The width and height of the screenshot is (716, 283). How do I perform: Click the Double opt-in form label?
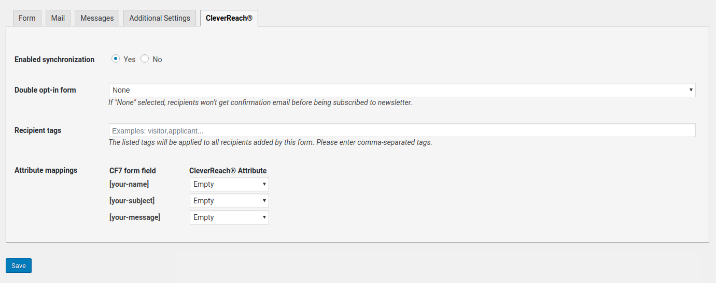pos(45,90)
